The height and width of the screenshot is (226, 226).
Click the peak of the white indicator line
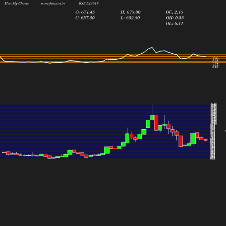152,47
